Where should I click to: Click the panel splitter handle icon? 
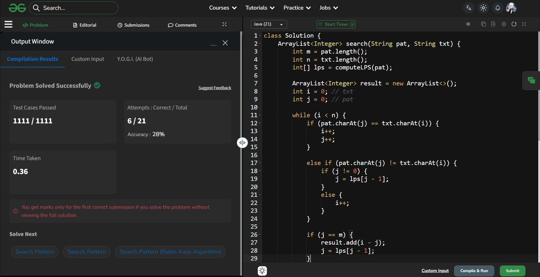[x=242, y=142]
